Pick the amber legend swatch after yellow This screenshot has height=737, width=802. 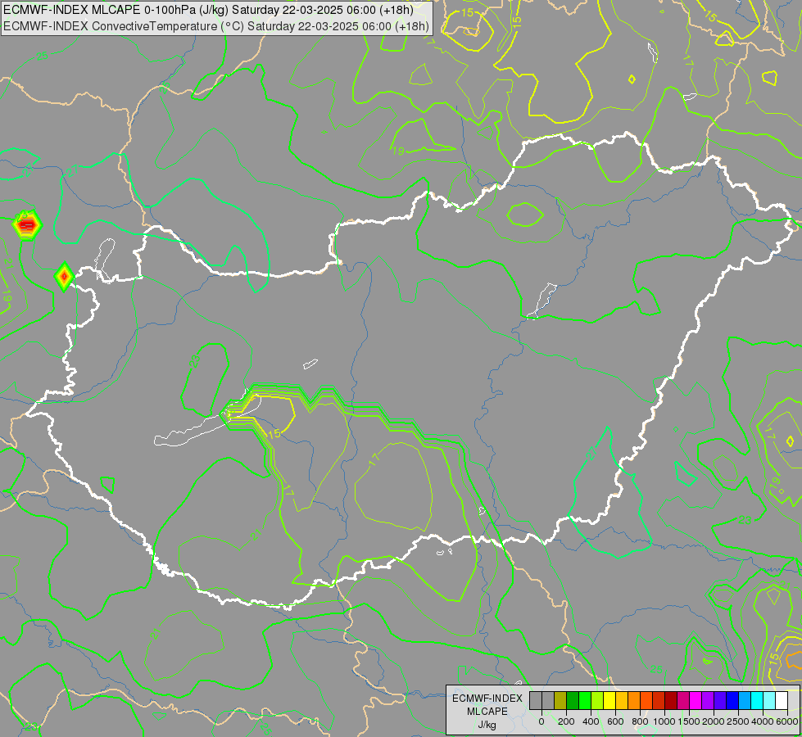click(622, 700)
